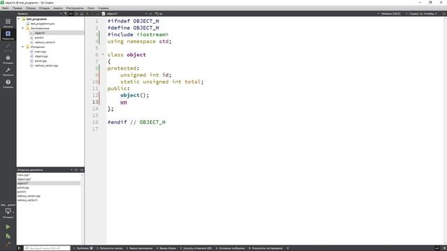
Task: Open the object.h document dropdown in editor toolbar
Action: tap(146, 14)
